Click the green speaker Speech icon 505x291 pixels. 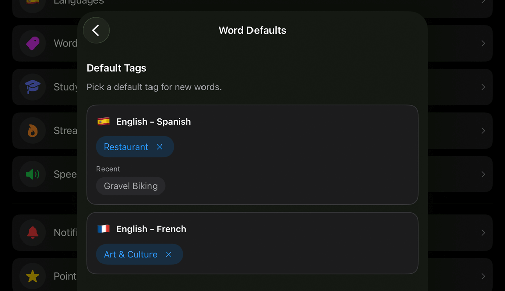point(32,174)
